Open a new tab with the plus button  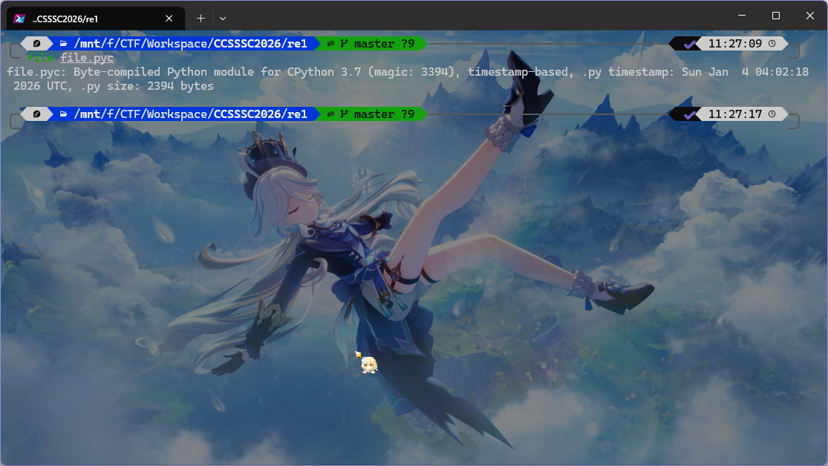[201, 18]
